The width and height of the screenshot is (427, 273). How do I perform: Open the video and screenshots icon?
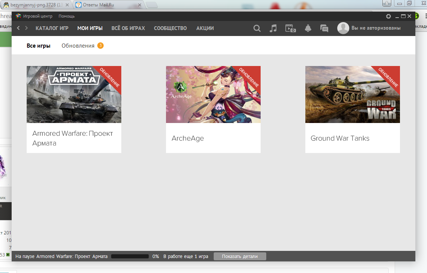point(290,28)
